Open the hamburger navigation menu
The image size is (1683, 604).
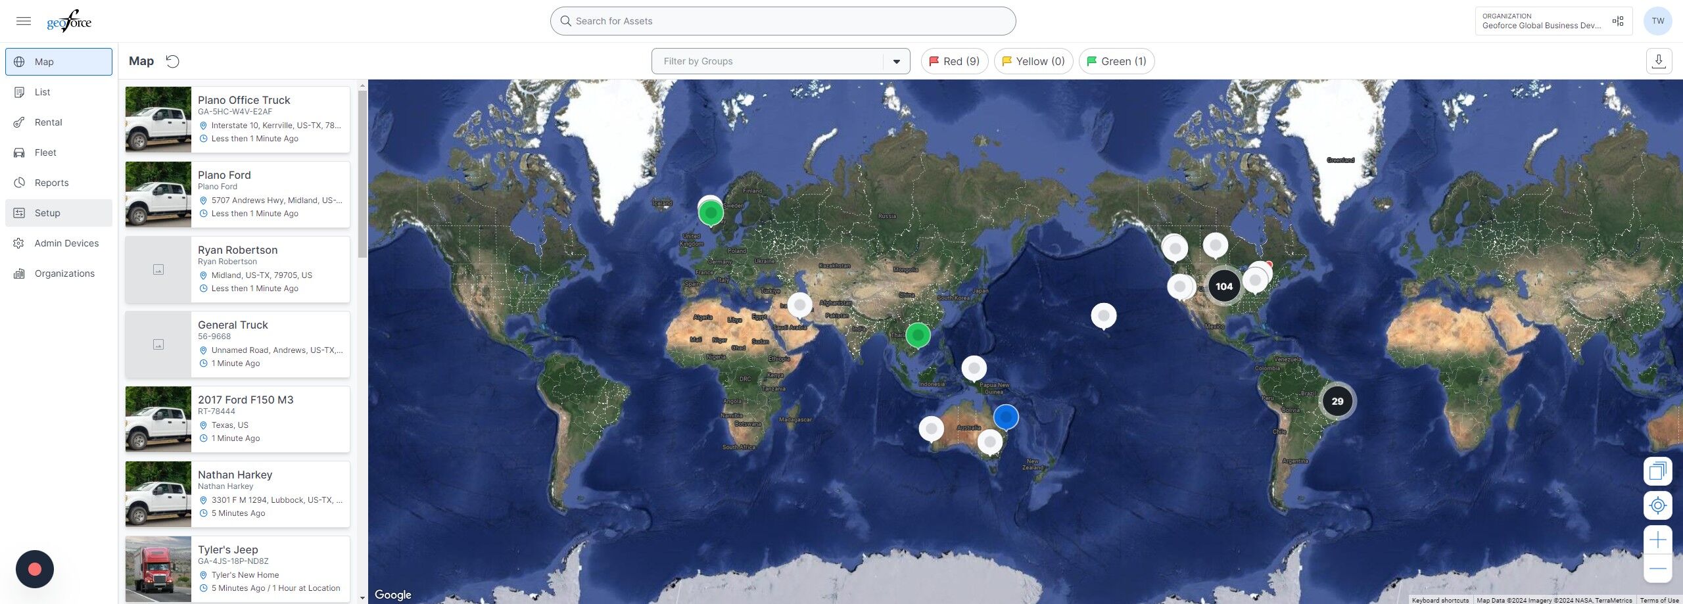click(24, 21)
